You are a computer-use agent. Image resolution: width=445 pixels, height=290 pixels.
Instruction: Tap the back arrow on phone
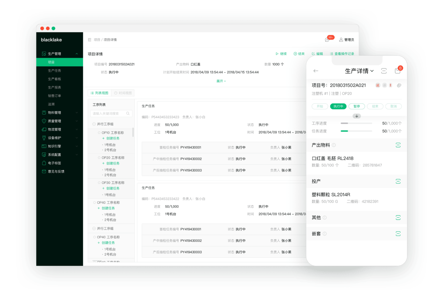point(316,71)
